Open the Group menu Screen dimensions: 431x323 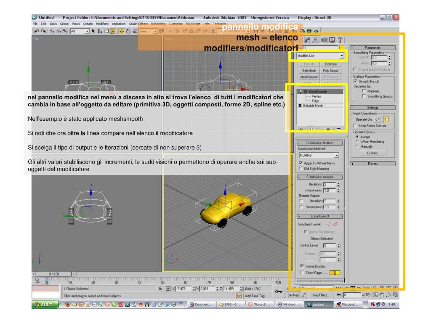tap(64, 24)
